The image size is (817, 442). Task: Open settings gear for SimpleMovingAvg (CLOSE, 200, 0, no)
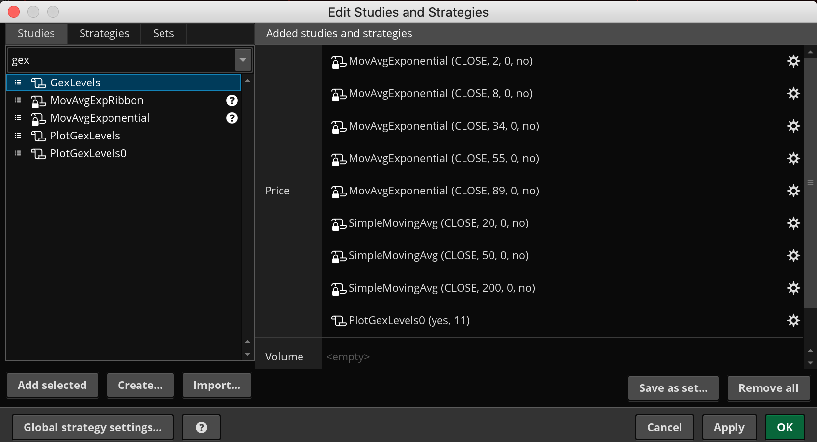(x=793, y=288)
